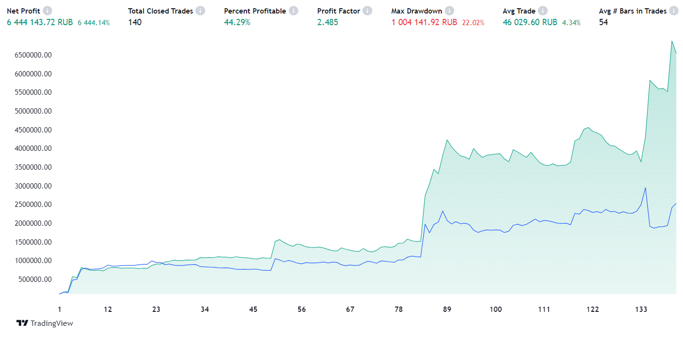Click the info icon beside Profit Factor

tap(367, 11)
